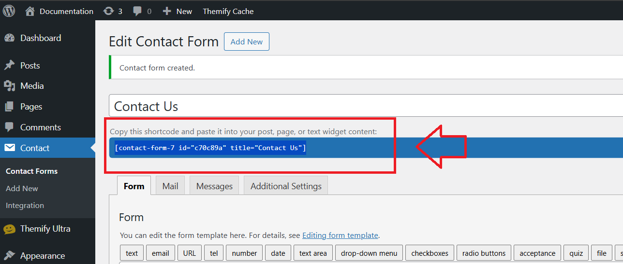Insert an email tag

161,253
